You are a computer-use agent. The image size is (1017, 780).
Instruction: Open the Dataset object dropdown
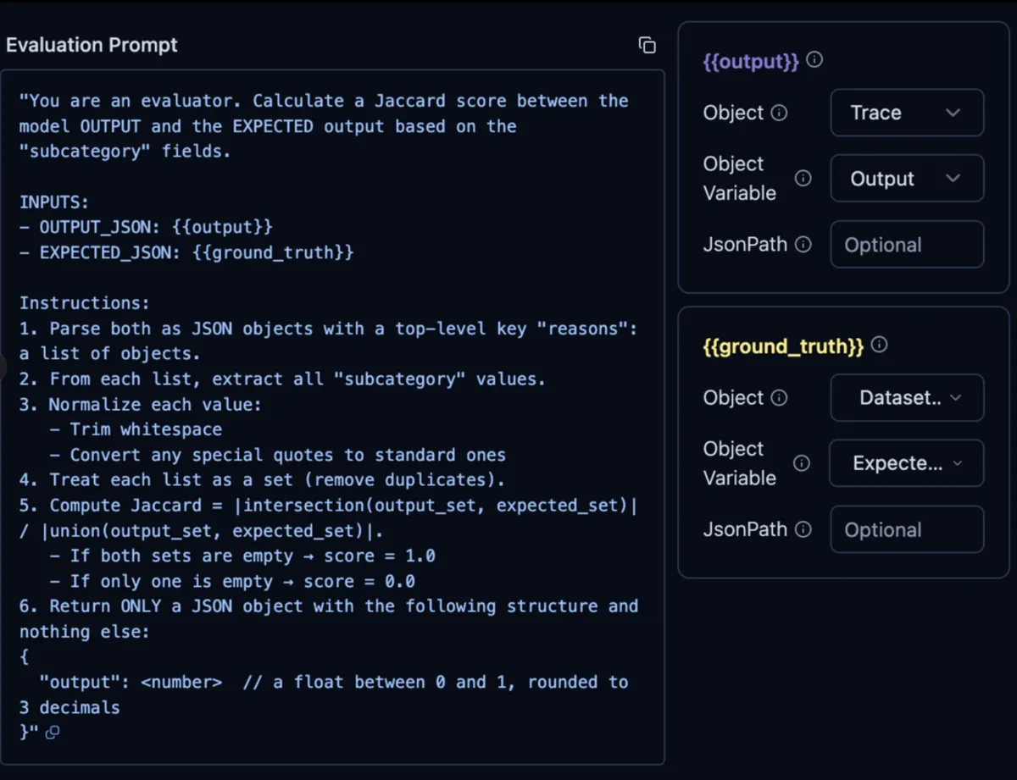(906, 397)
